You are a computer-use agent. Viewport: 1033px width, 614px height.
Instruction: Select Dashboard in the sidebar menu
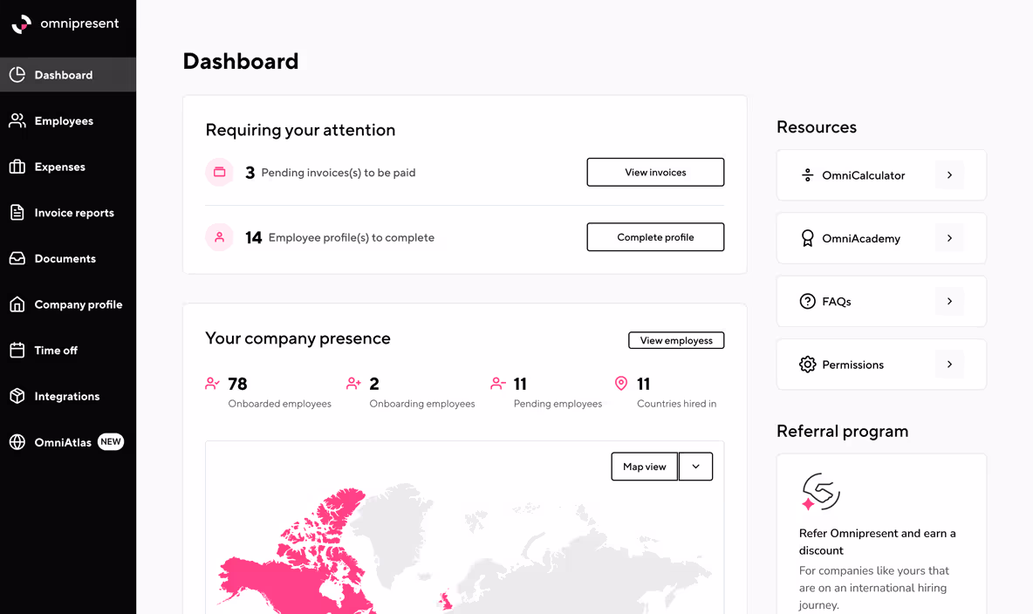pos(64,75)
